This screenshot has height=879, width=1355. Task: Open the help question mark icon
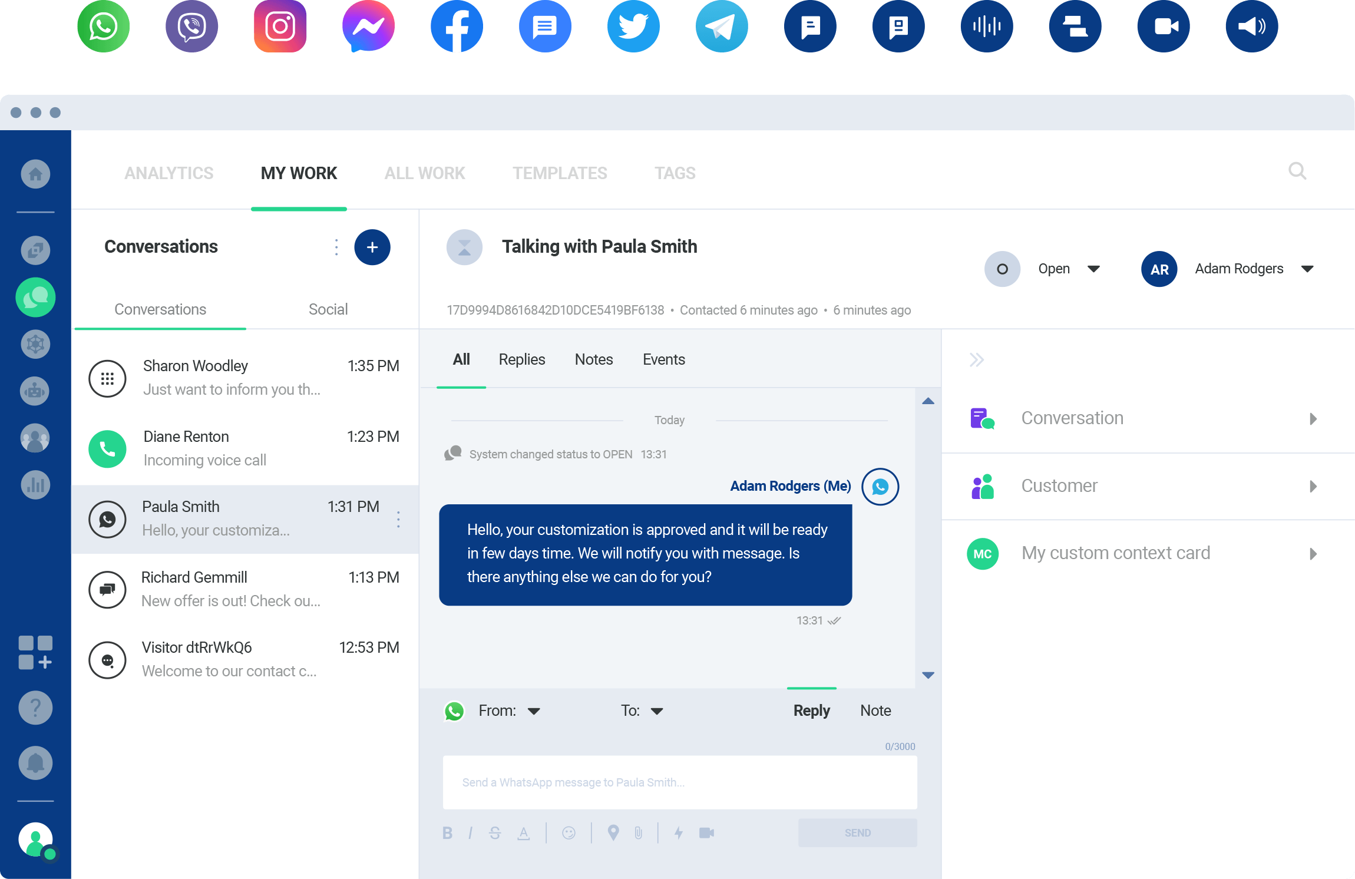point(35,708)
